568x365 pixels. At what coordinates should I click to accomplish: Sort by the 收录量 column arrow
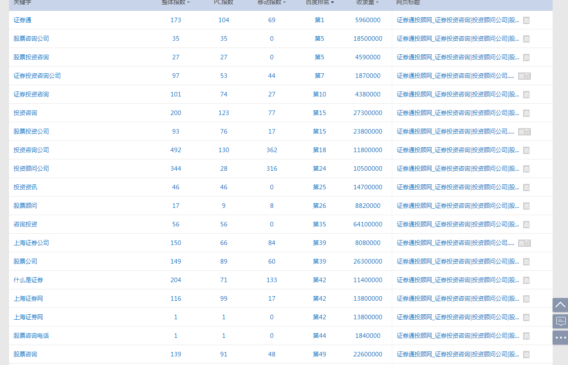(377, 3)
